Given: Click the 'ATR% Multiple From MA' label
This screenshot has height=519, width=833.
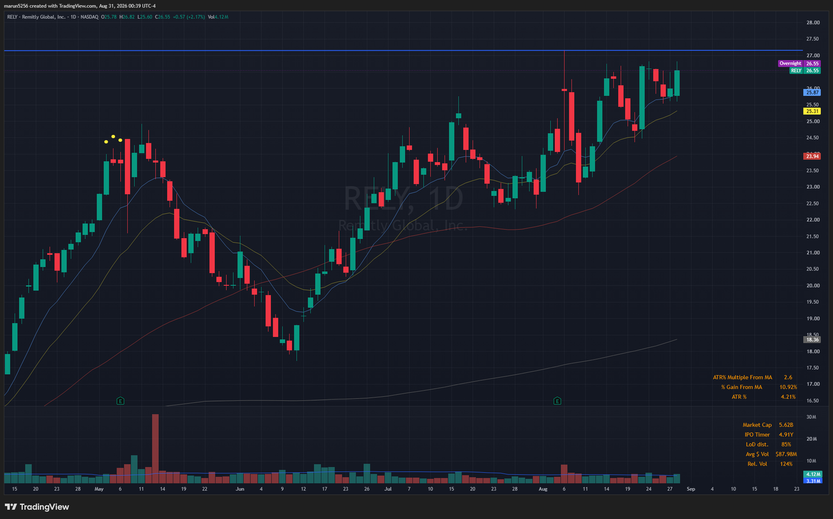Looking at the screenshot, I should (742, 377).
